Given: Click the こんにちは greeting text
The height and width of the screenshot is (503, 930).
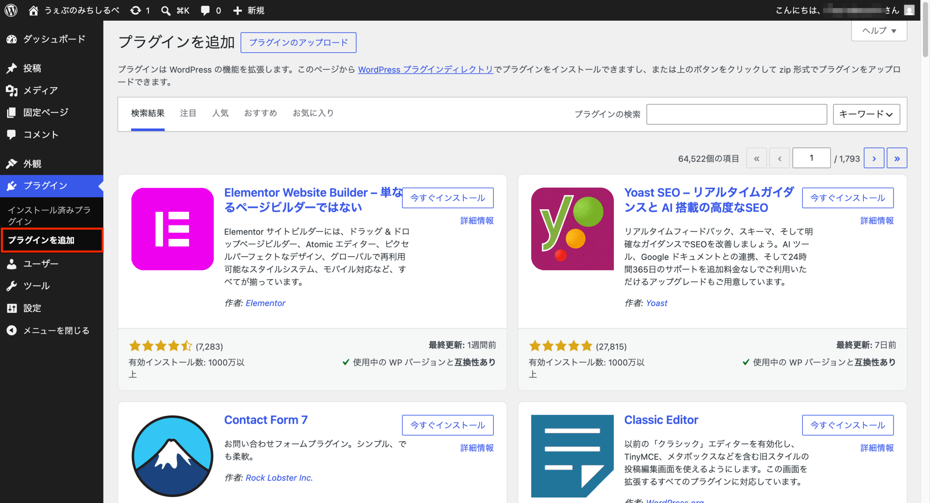Looking at the screenshot, I should coord(798,11).
